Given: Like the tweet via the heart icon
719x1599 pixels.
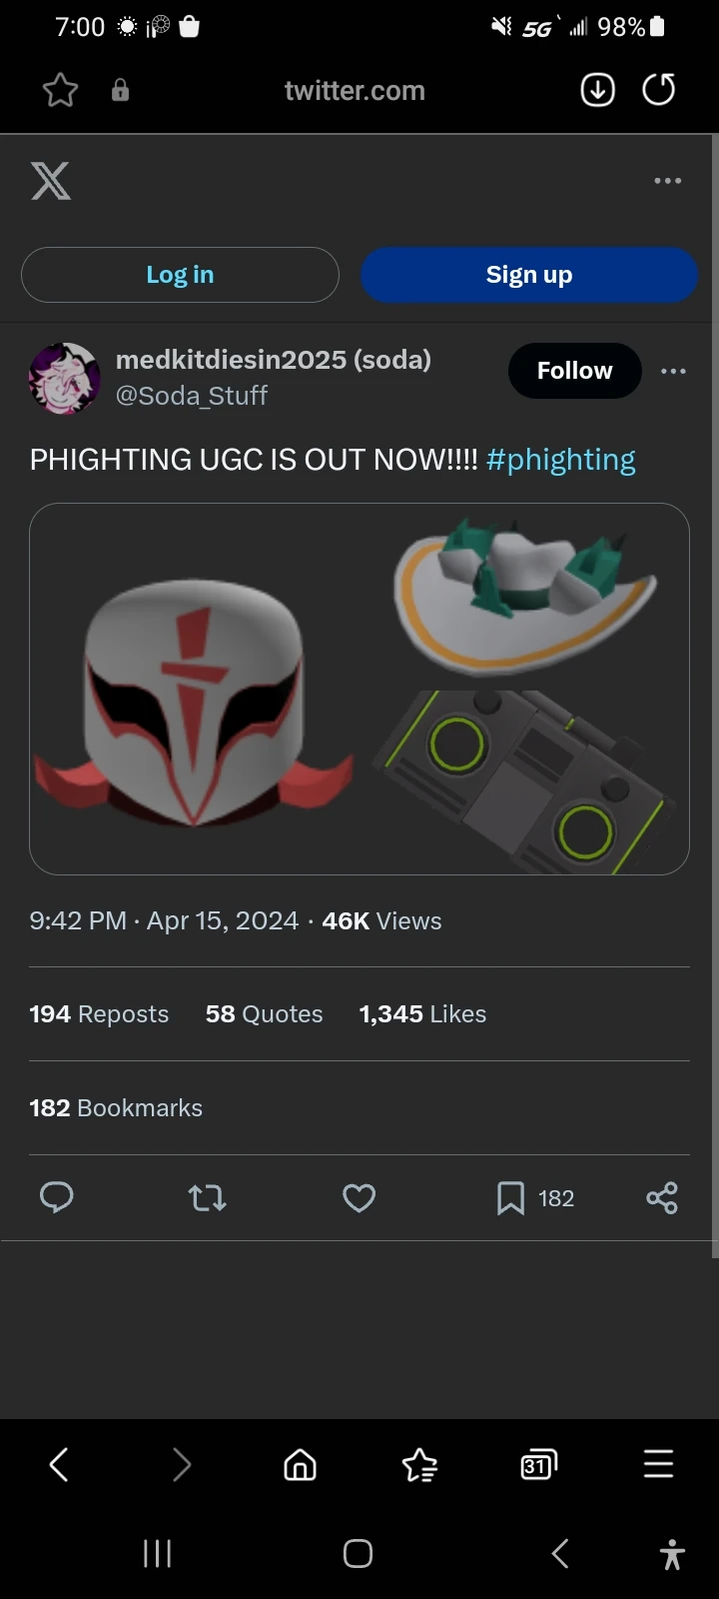Looking at the screenshot, I should pos(359,1197).
